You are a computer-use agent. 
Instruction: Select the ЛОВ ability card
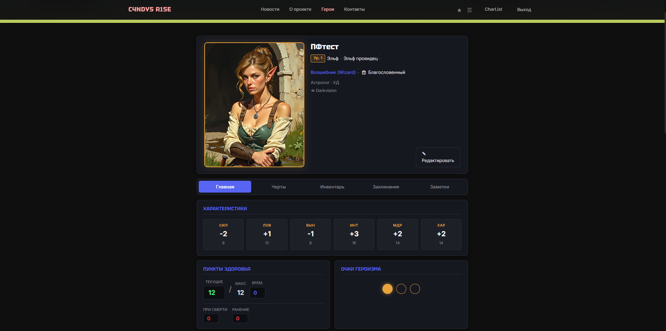point(267,234)
